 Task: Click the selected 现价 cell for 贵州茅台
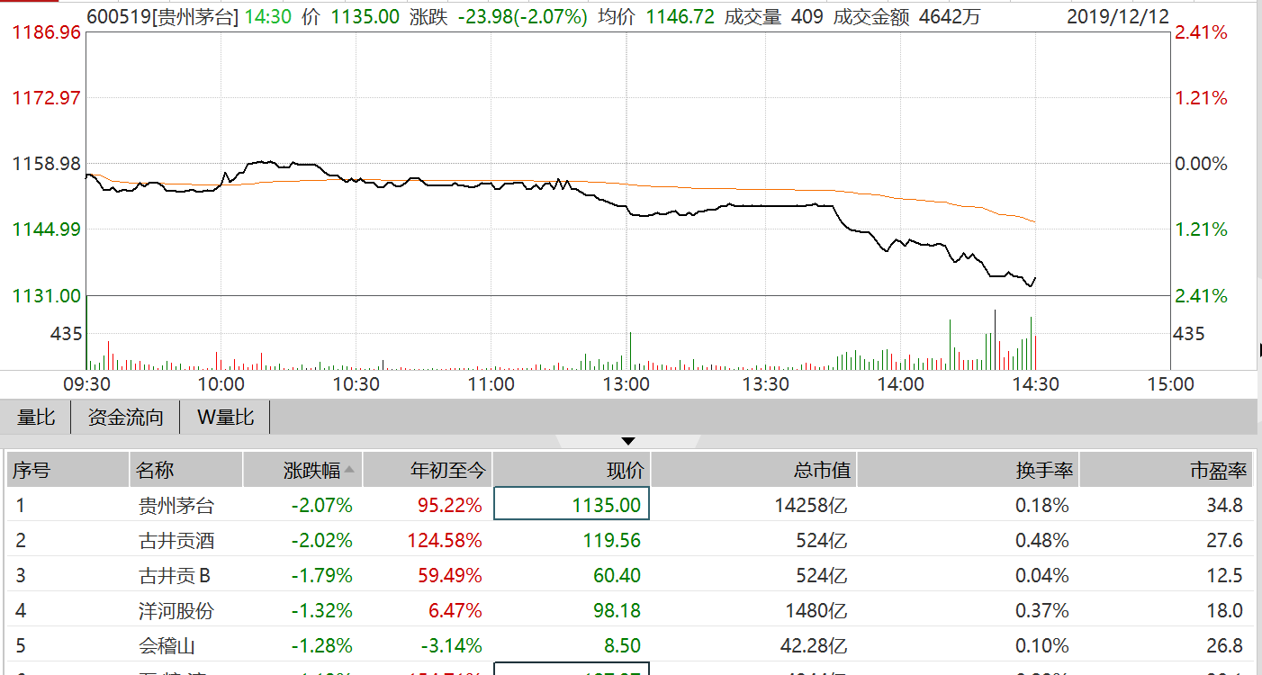pos(572,505)
